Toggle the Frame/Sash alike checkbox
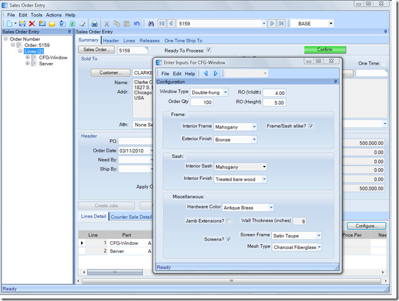This screenshot has width=399, height=301. (x=311, y=126)
